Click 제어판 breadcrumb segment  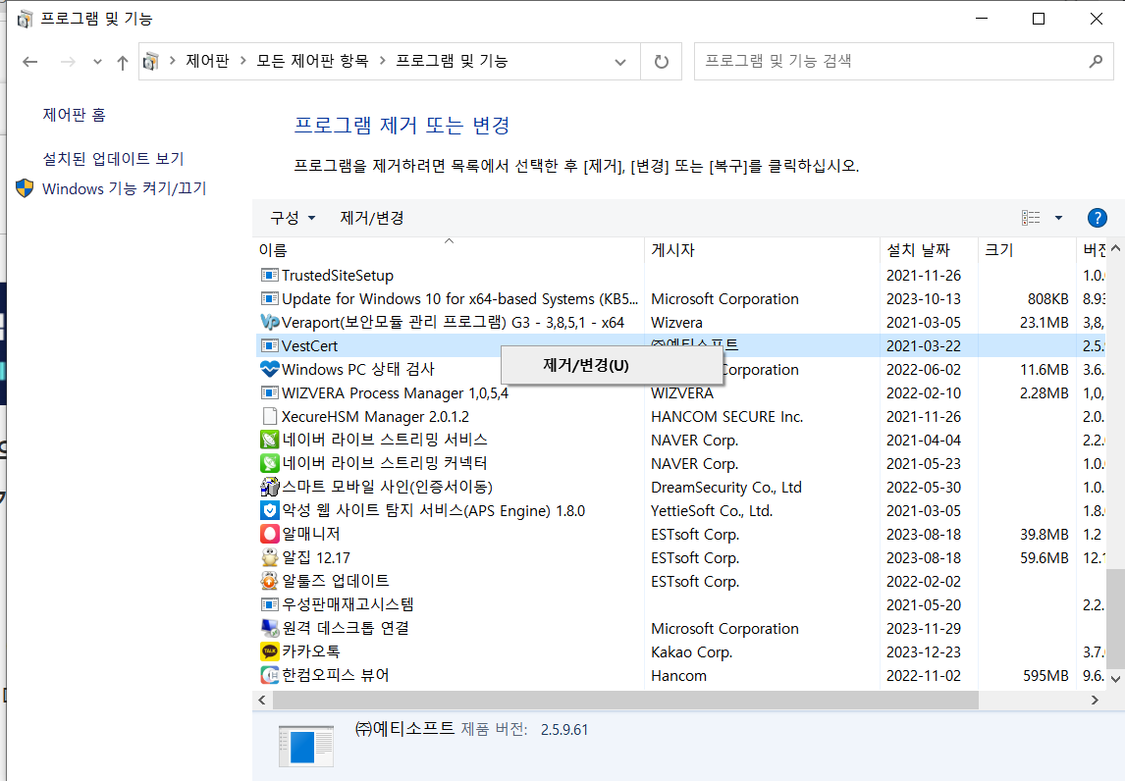207,61
